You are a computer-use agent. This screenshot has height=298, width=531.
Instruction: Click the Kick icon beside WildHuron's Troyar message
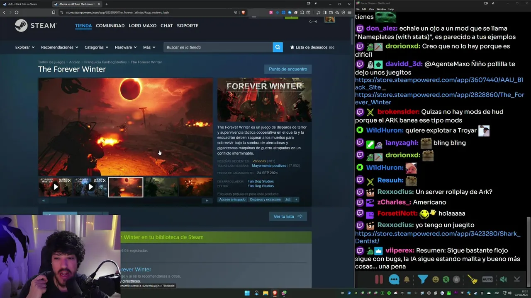[360, 130]
